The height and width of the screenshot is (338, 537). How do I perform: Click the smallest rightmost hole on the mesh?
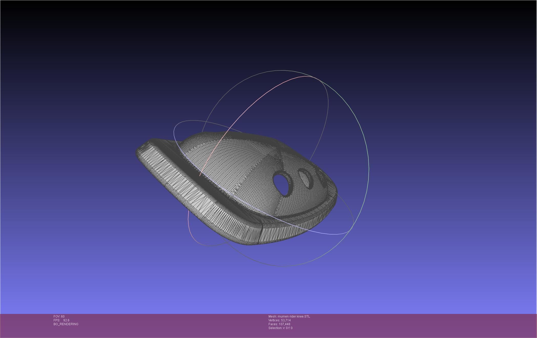(321, 177)
